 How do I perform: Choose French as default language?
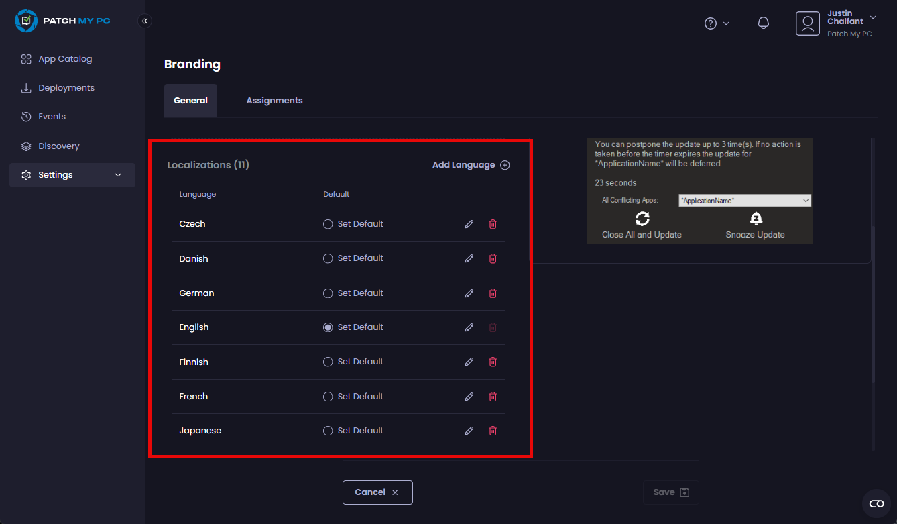(x=328, y=397)
